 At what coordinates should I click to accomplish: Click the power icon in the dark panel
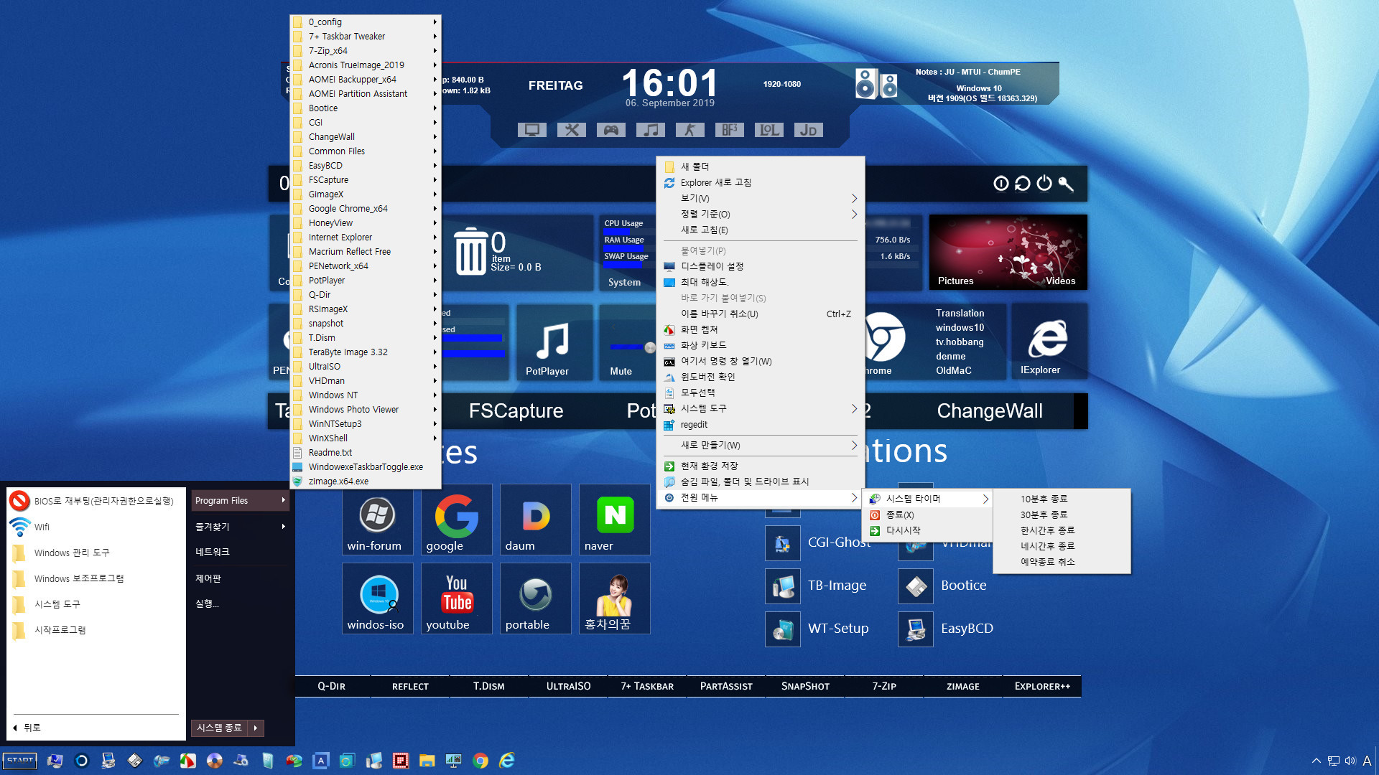click(x=1044, y=184)
